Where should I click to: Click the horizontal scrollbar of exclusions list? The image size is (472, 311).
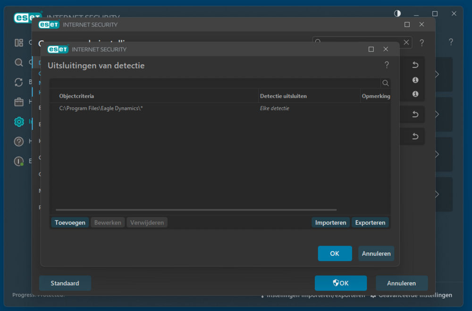coord(196,210)
